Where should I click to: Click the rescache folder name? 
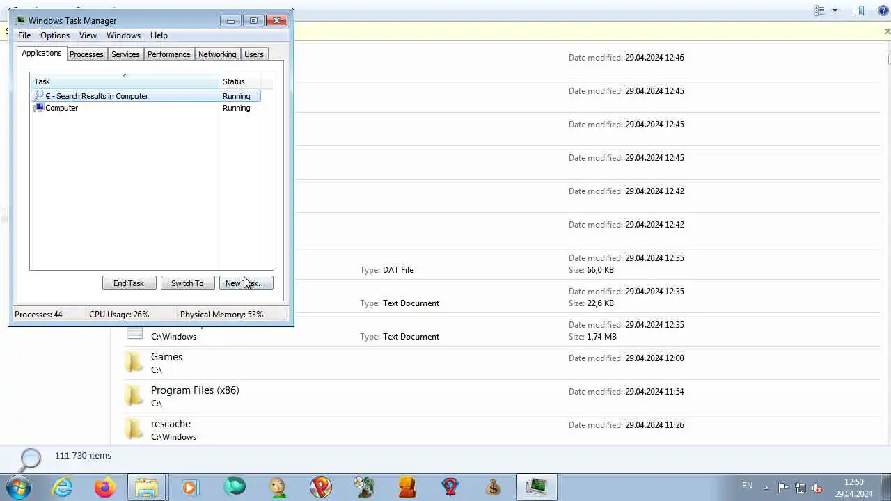pyautogui.click(x=171, y=424)
